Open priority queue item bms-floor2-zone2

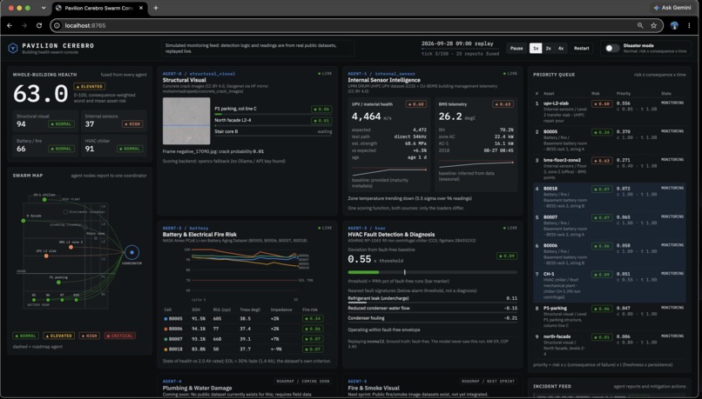tap(610, 169)
